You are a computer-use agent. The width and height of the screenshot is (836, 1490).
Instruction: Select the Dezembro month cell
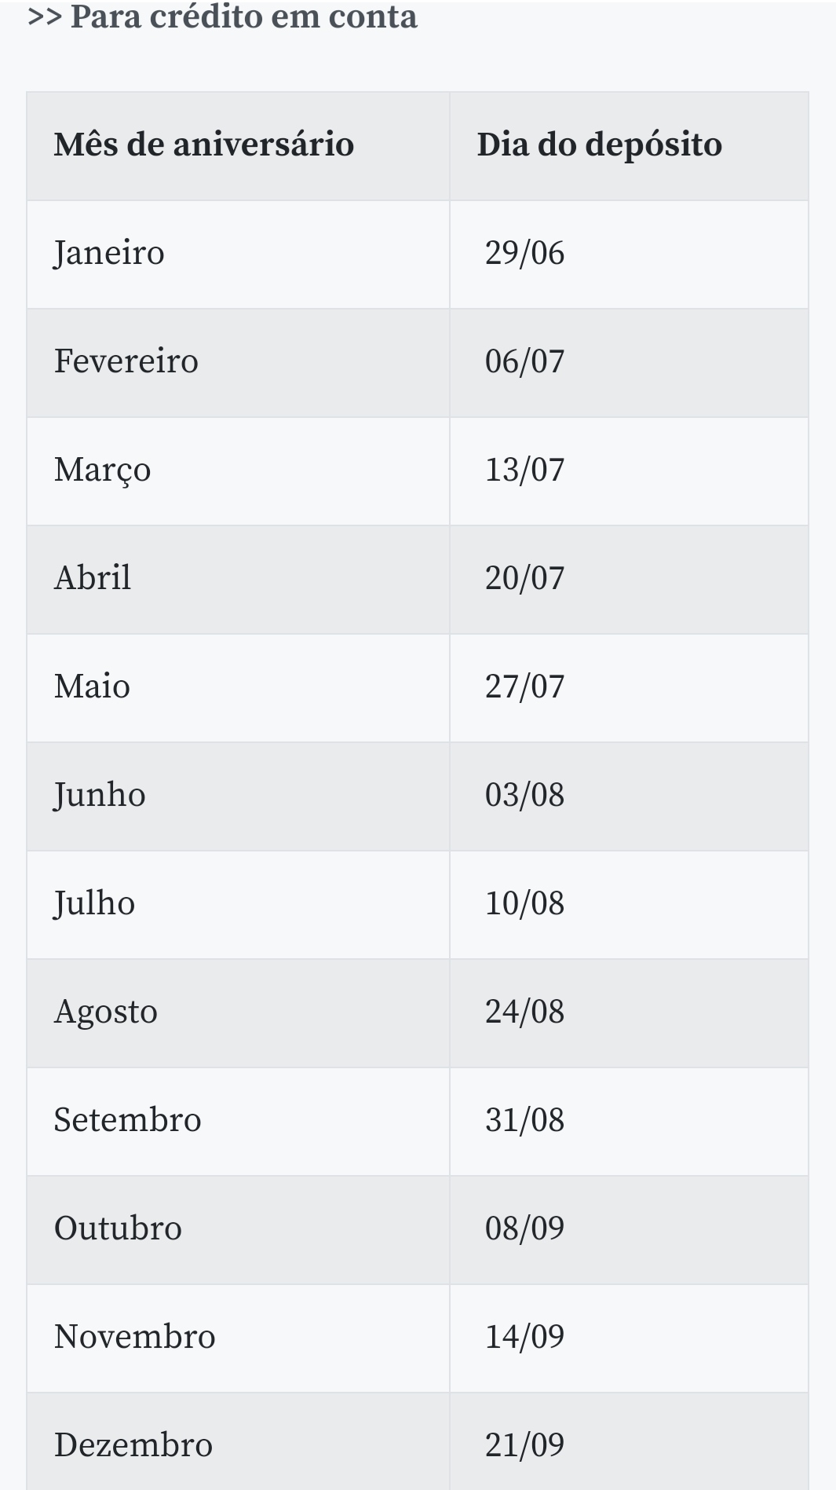[133, 1446]
